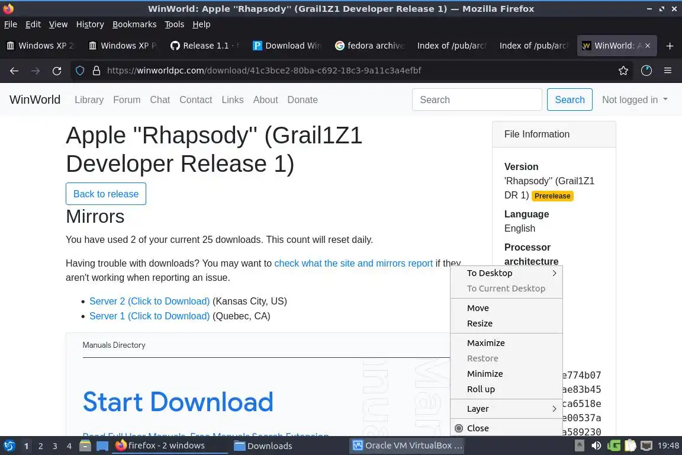Download from Server 2 Kansas City link
This screenshot has height=455, width=682.
(149, 302)
